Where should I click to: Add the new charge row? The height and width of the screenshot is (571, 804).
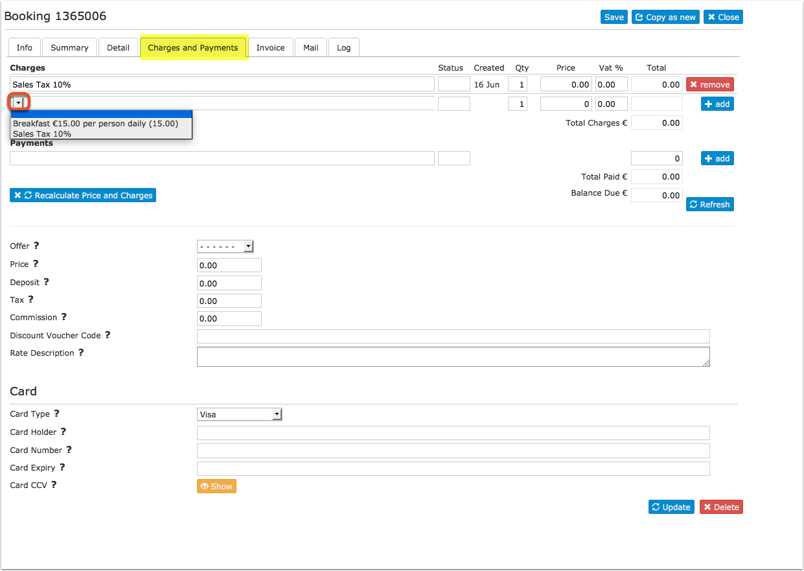click(717, 104)
